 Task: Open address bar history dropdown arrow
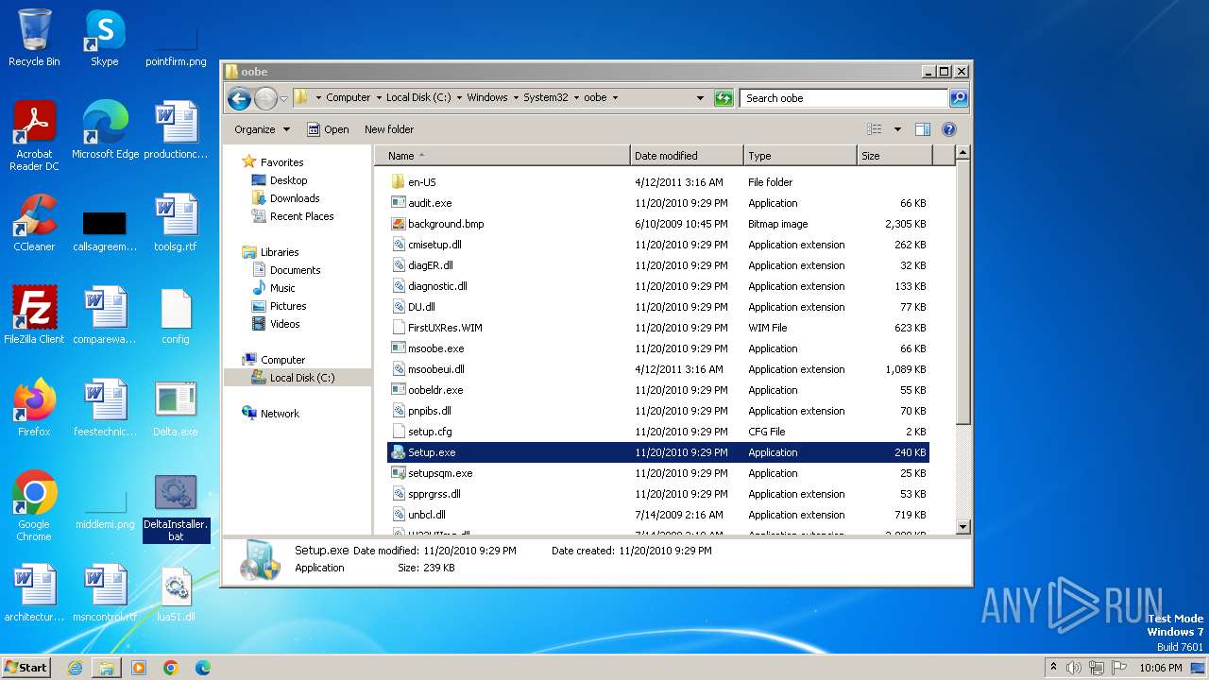(x=700, y=98)
